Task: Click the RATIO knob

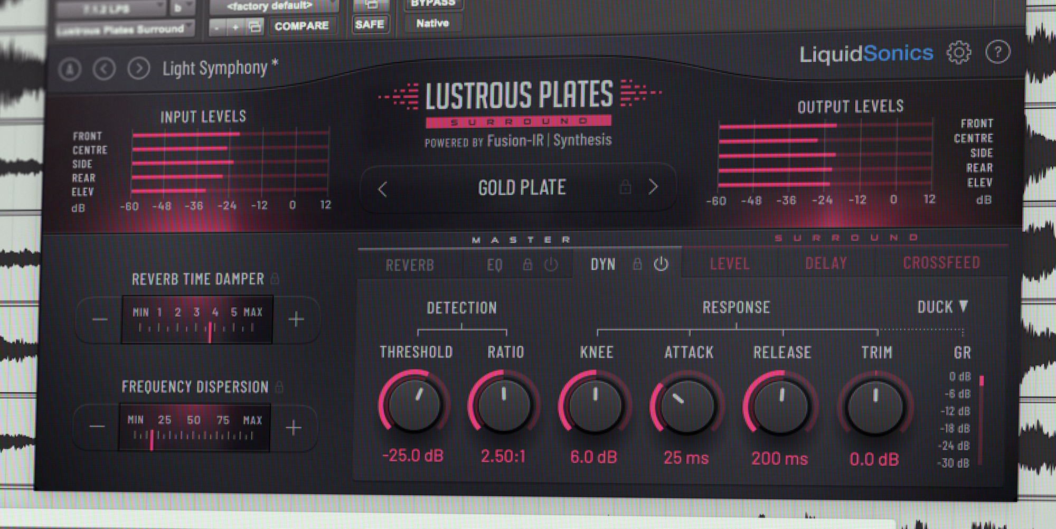Action: click(x=504, y=406)
